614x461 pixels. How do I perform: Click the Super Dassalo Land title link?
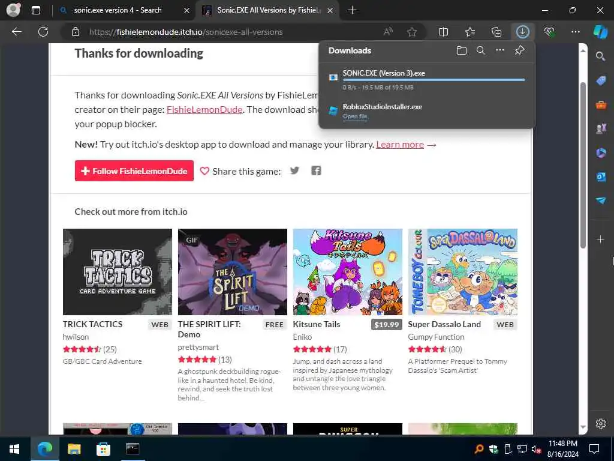coord(444,324)
